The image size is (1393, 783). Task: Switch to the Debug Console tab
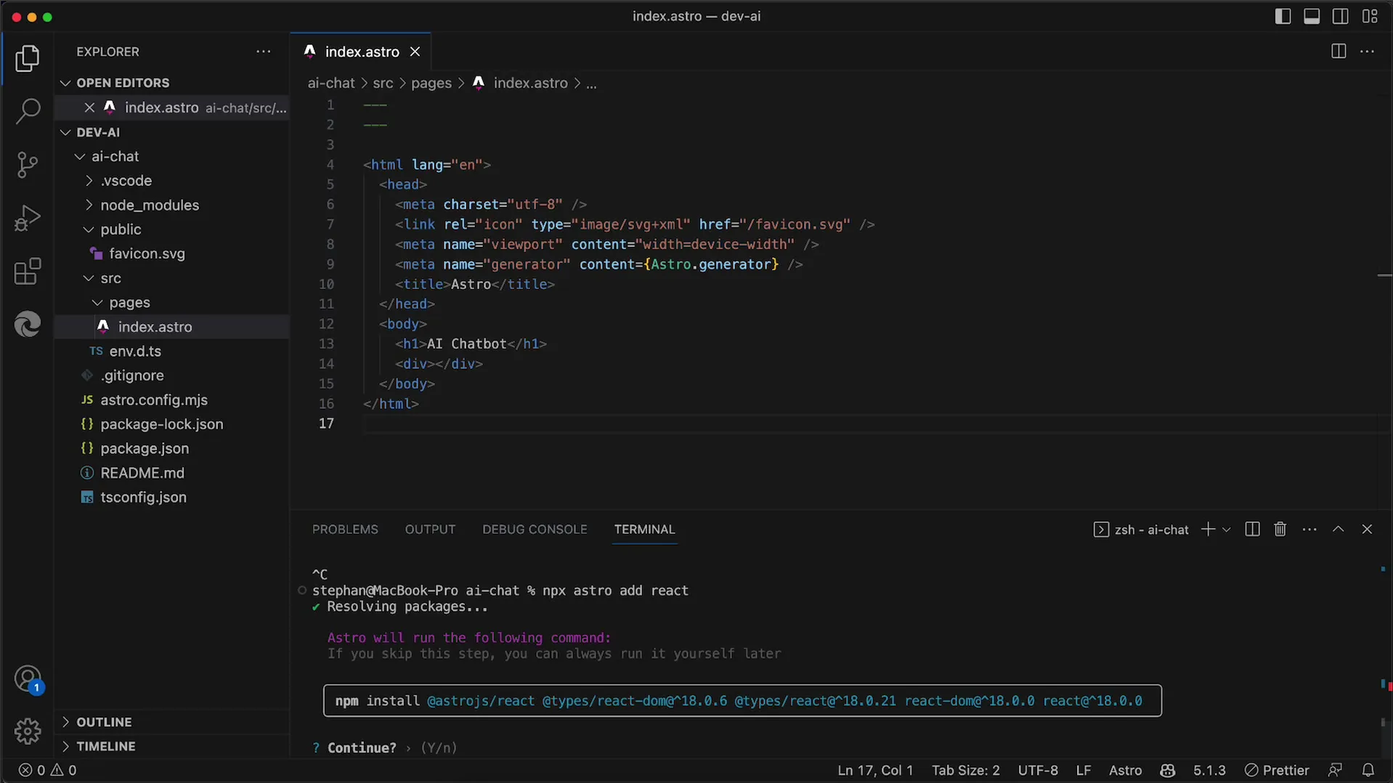[535, 530]
